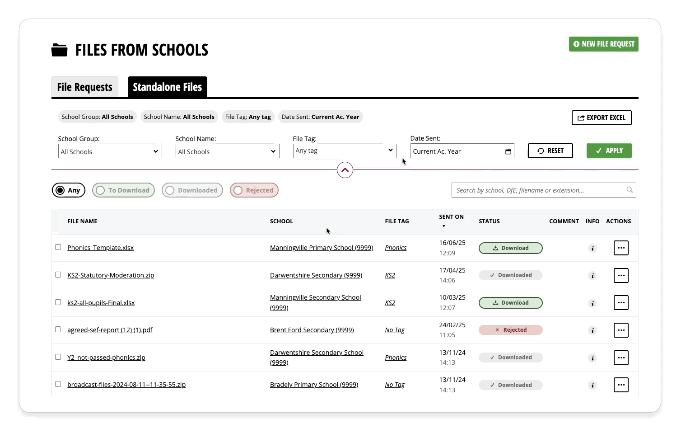The image size is (681, 433).
Task: Select the Standalone Files tab
Action: tap(167, 87)
